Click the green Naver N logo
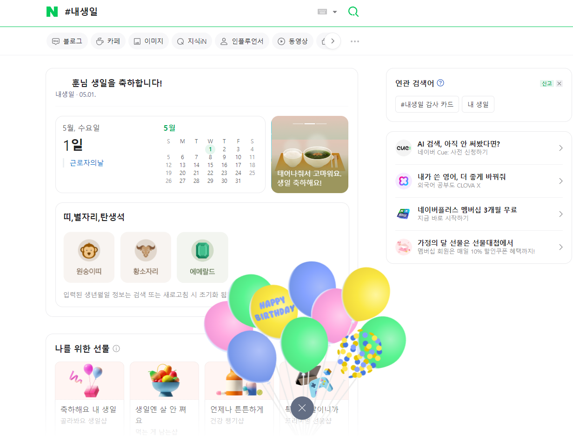Image resolution: width=573 pixels, height=436 pixels. [52, 12]
